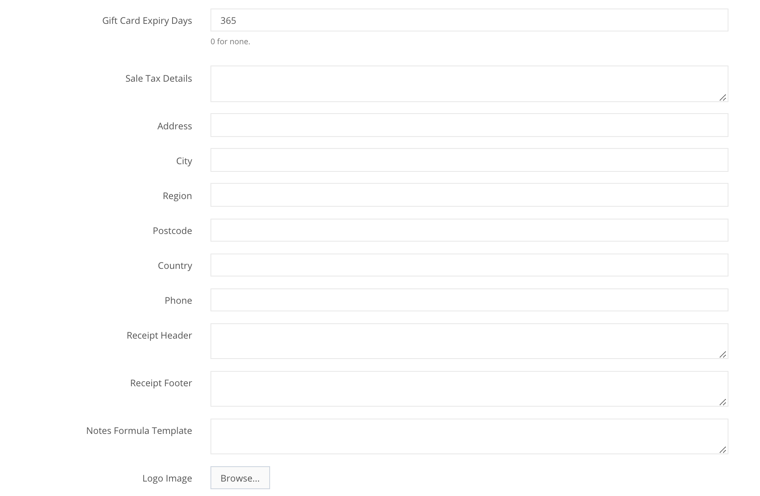
Task: Click the Sale Tax Details label
Action: pos(158,78)
